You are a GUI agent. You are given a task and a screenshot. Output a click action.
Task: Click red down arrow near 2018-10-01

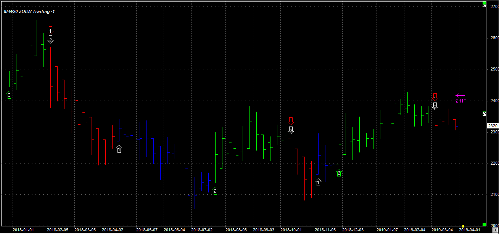pos(291,120)
